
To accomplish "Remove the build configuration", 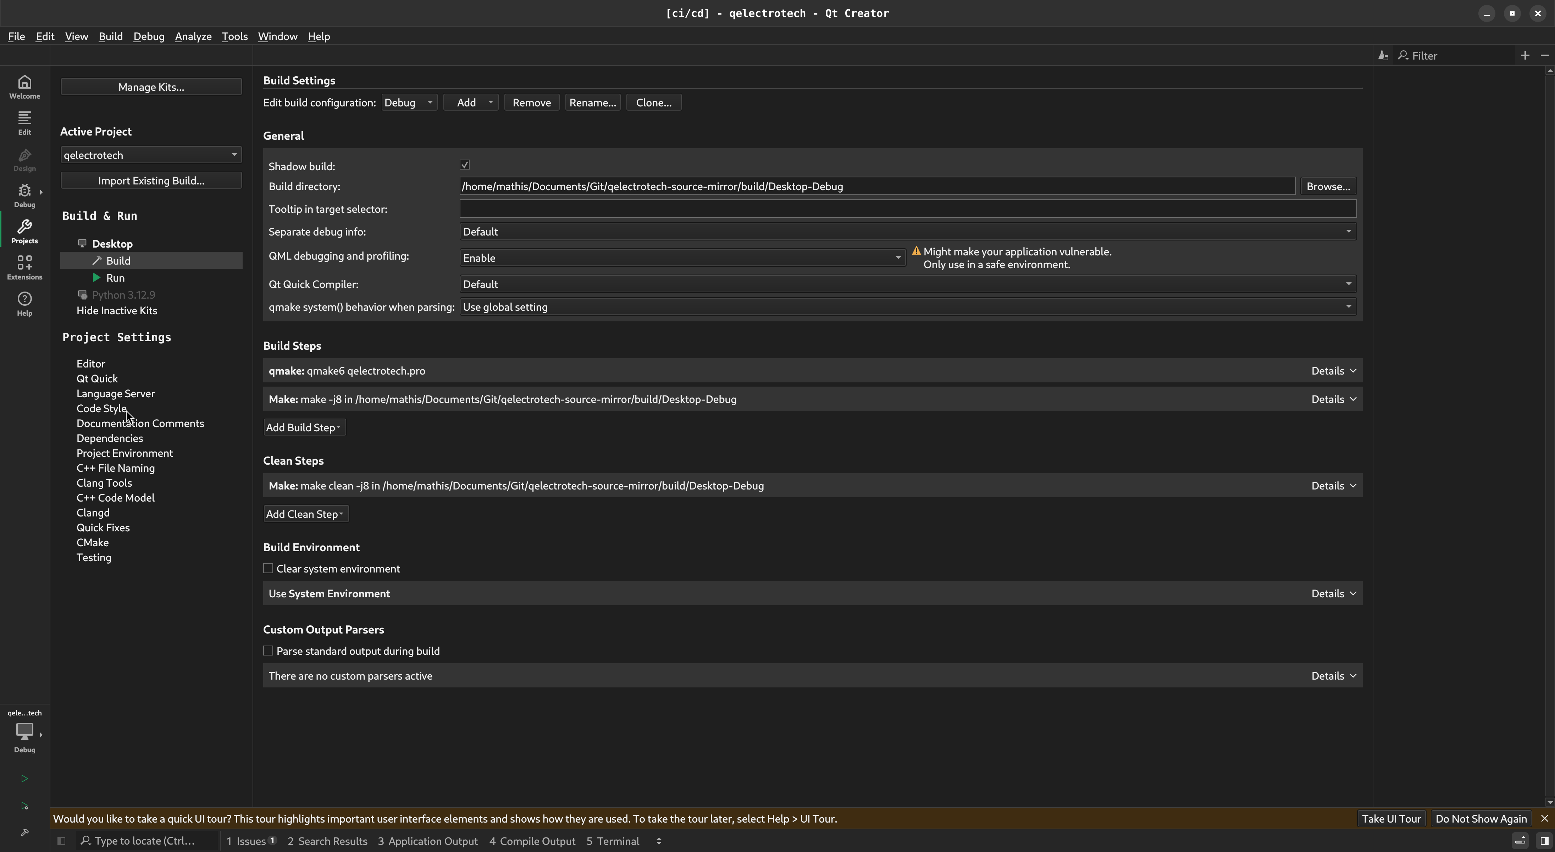I will click(531, 103).
